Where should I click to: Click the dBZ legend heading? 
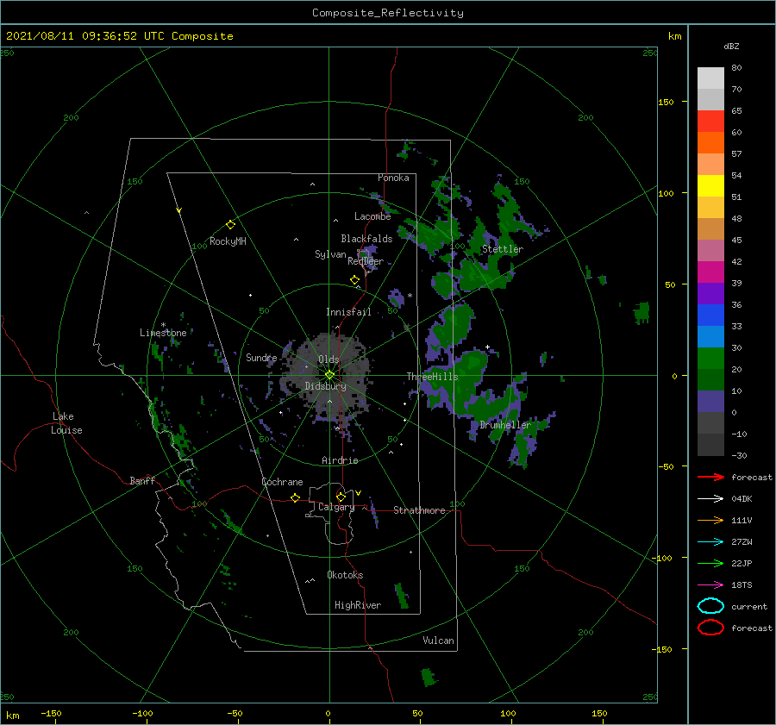(x=731, y=47)
